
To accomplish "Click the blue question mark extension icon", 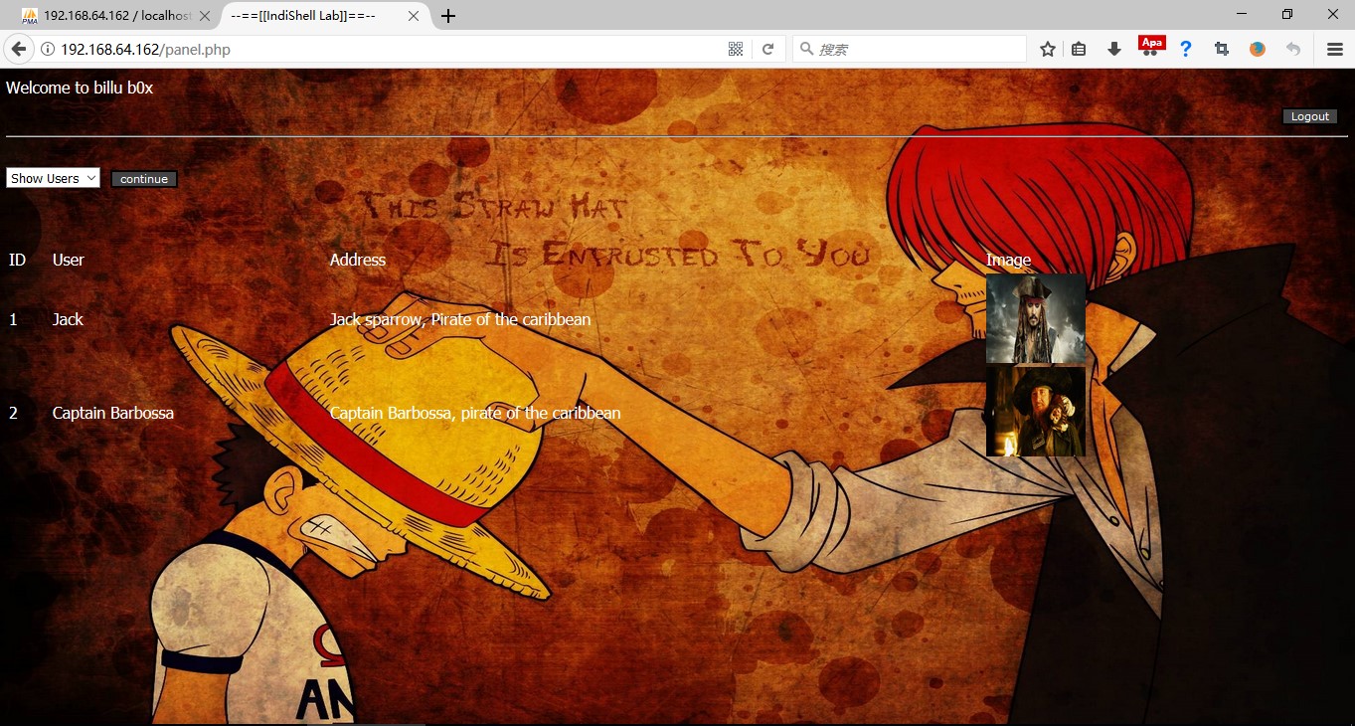I will 1186,49.
